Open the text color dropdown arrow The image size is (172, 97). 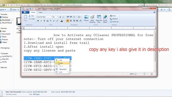click(64, 21)
